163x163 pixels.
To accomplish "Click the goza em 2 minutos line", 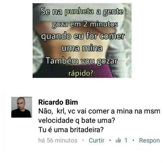I will tap(85, 24).
